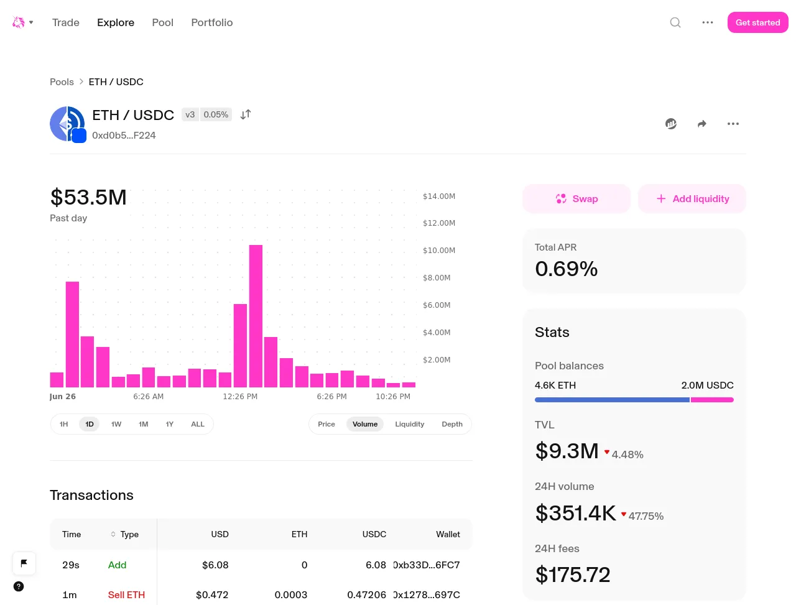This screenshot has height=605, width=796.
Task: Click the share arrow icon
Action: tap(702, 124)
